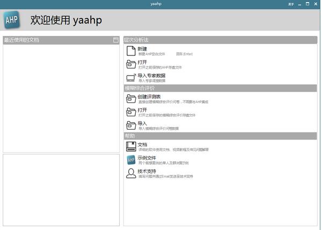
Task: Click the preview pane below recent documents
Action: pos(61,190)
